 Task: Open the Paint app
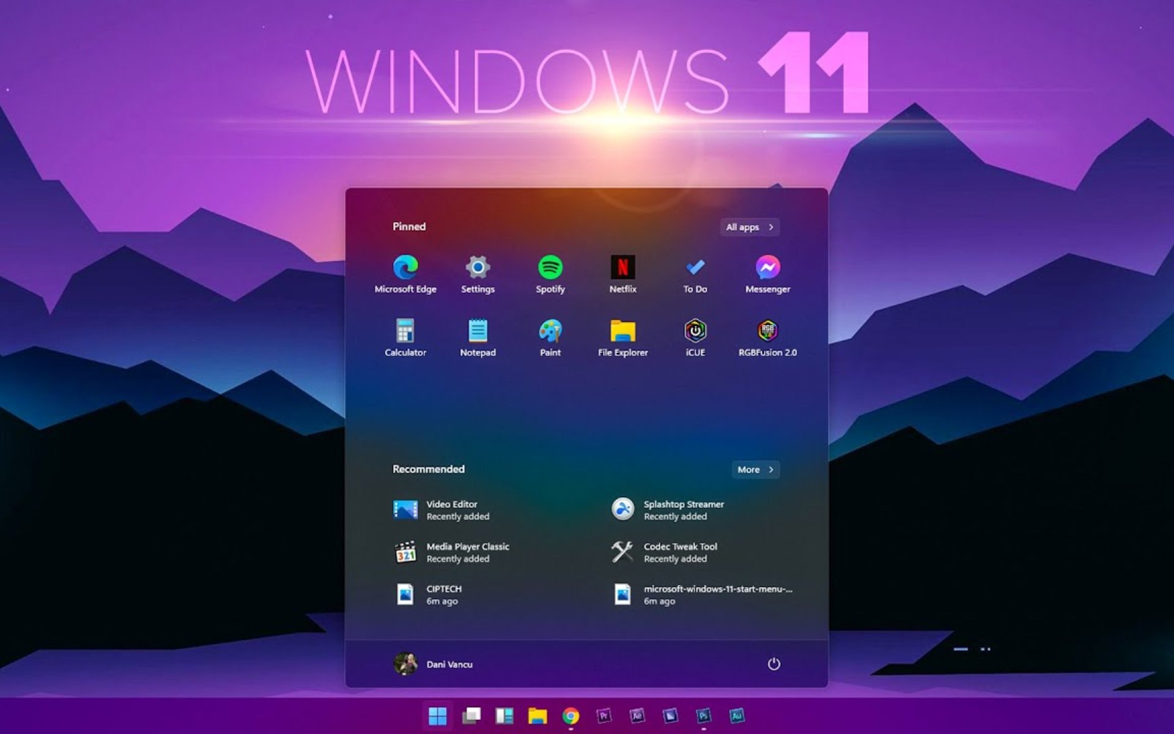pos(550,338)
